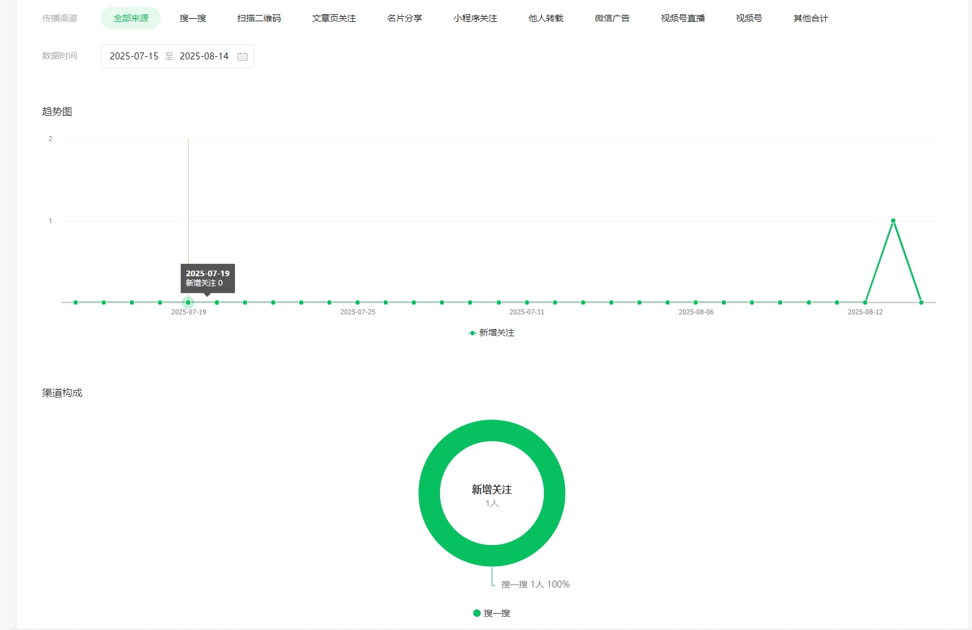Click the last data point on trend line

[921, 302]
